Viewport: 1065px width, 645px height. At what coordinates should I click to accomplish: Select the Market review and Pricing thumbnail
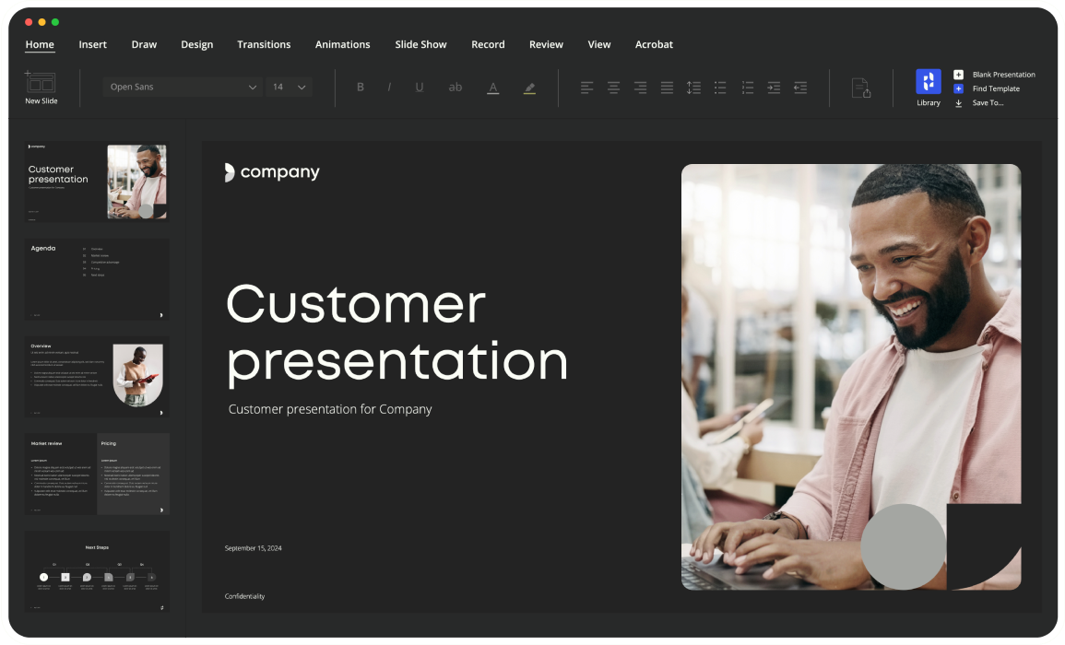97,474
